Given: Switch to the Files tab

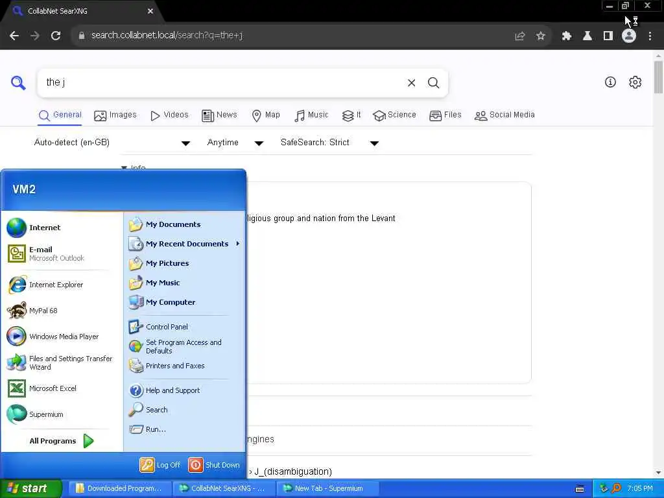Looking at the screenshot, I should 445,115.
